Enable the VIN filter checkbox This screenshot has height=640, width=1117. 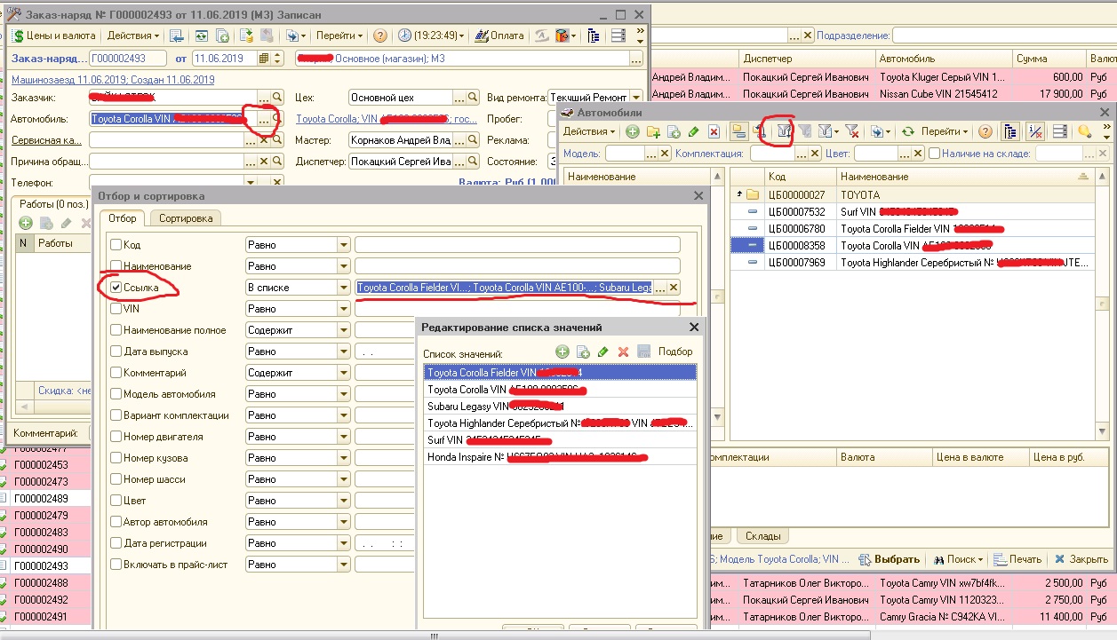pyautogui.click(x=116, y=309)
